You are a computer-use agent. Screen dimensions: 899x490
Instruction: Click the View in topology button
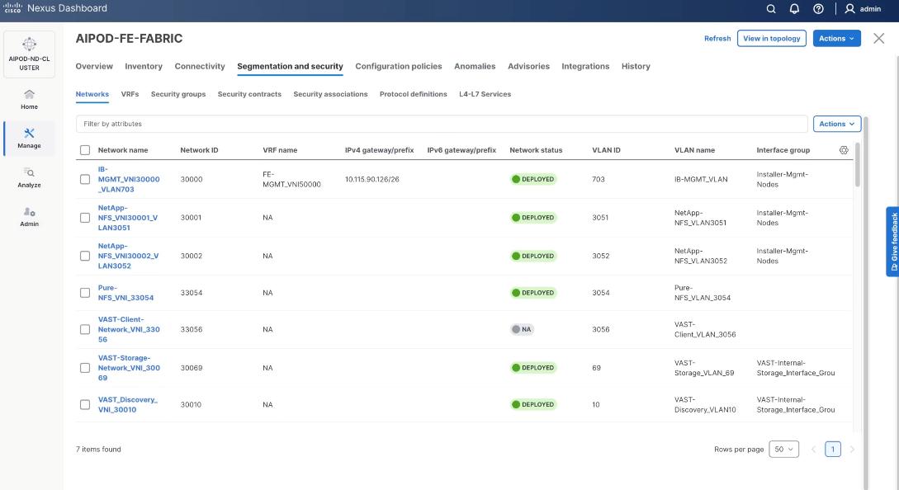771,39
